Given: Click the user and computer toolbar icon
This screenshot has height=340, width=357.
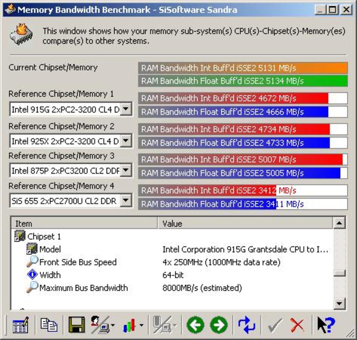Looking at the screenshot, I should click(100, 325).
